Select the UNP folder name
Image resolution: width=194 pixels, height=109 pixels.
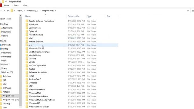pyautogui.click(x=31, y=86)
